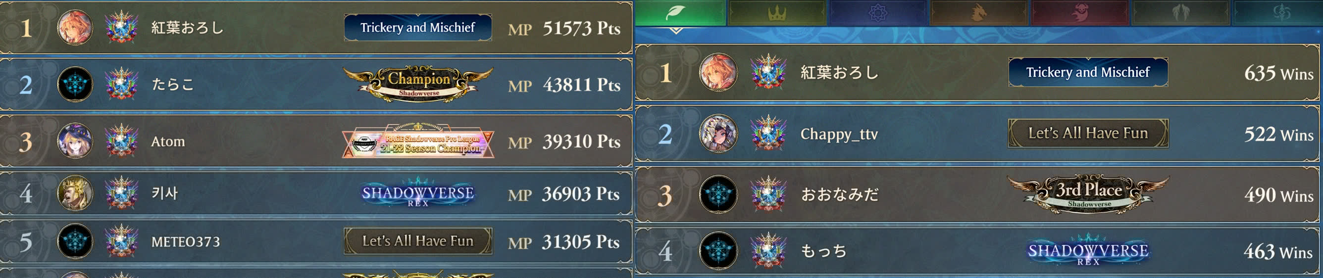1323x278 pixels.
Task: Switch to the Dragoncraft dragon-head tab
Action: [978, 12]
